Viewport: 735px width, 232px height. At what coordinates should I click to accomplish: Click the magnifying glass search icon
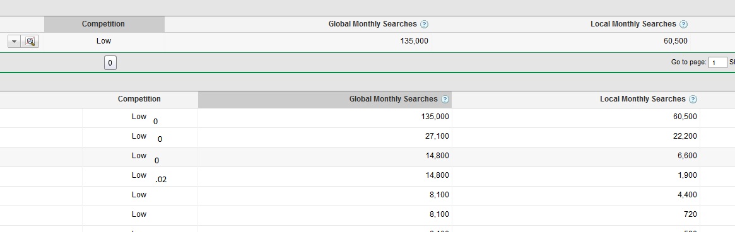point(30,41)
